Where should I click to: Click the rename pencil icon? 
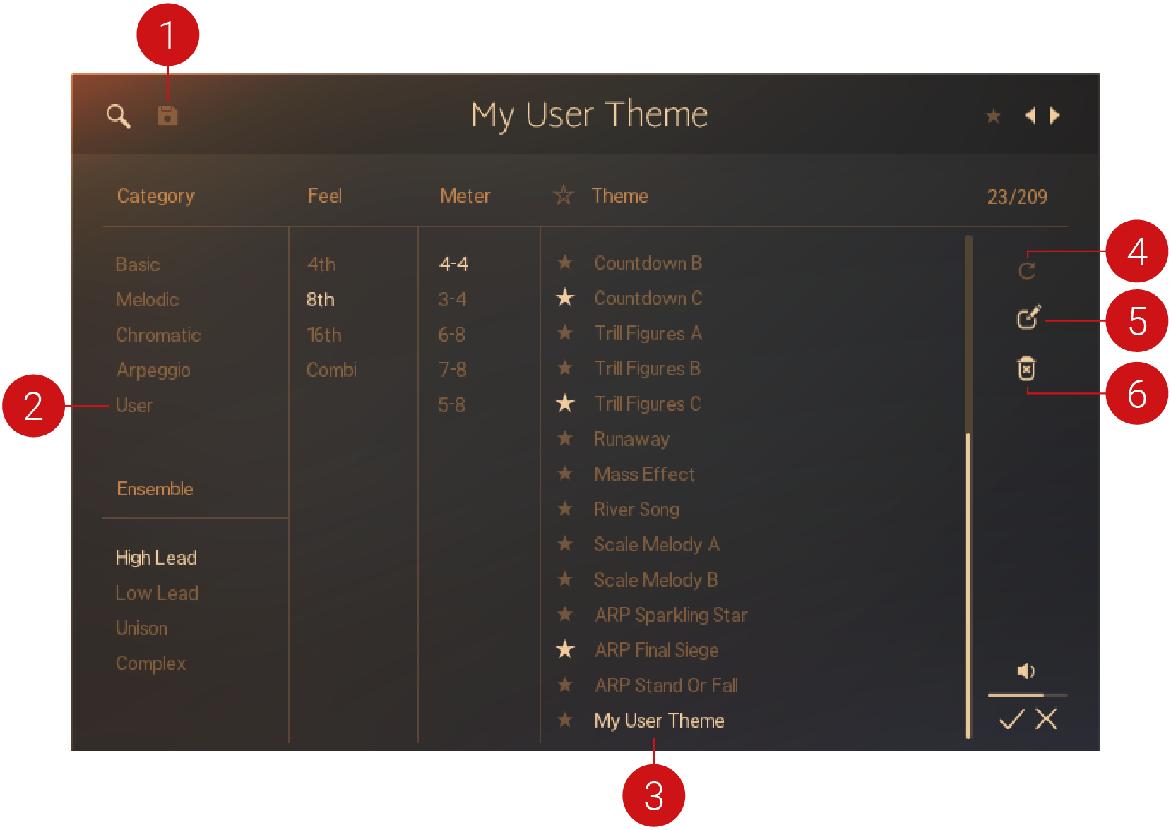click(1028, 318)
